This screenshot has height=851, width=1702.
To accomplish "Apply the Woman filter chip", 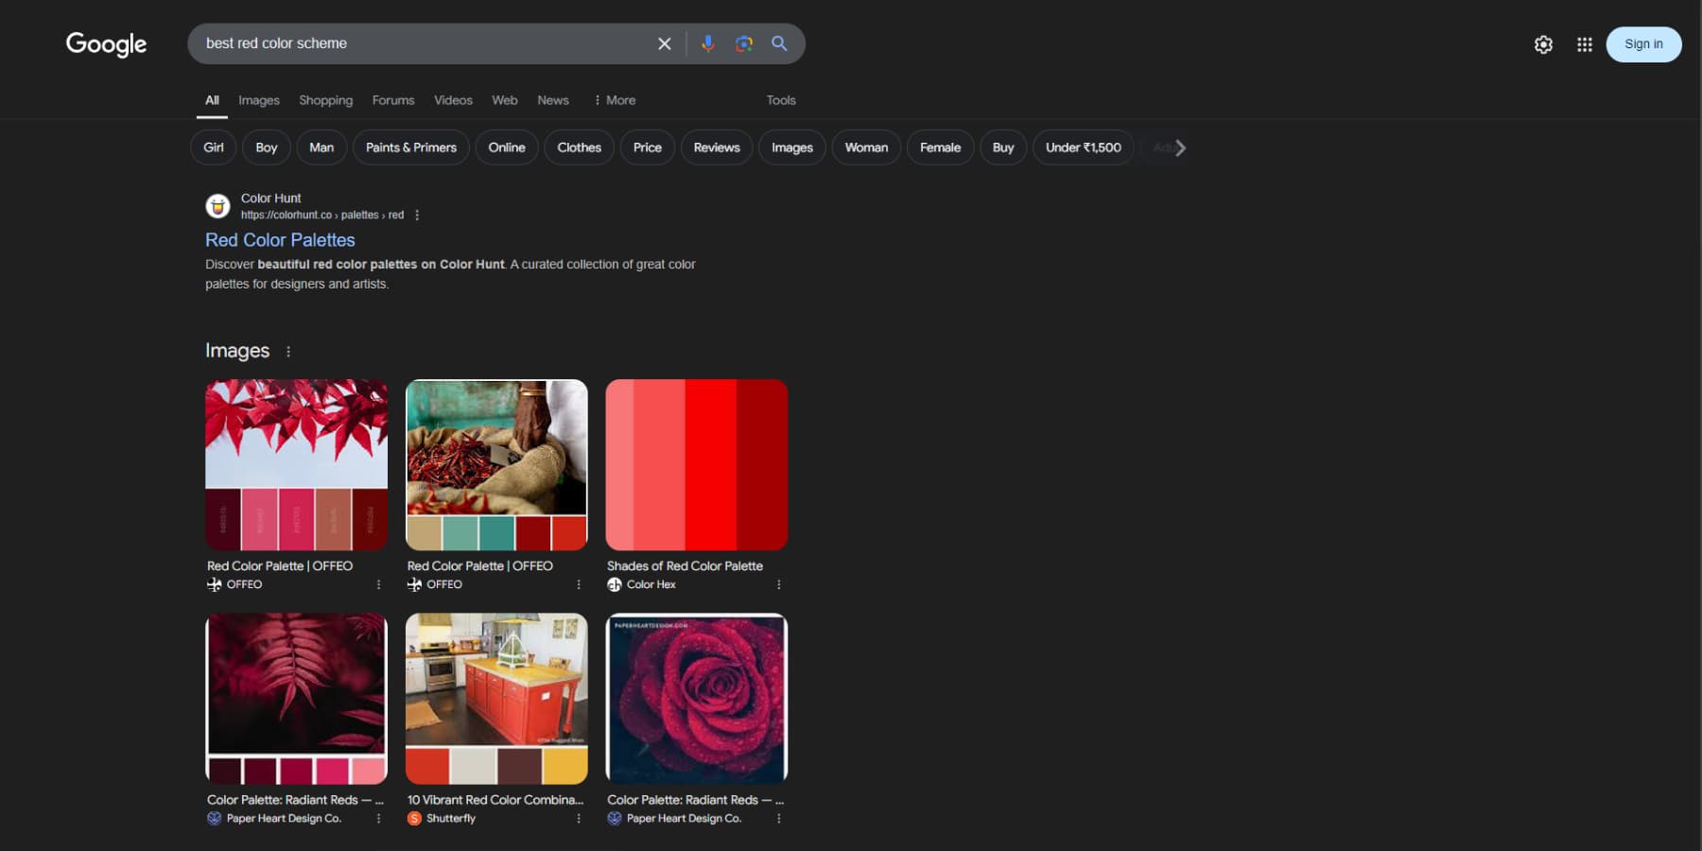I will pos(865,148).
